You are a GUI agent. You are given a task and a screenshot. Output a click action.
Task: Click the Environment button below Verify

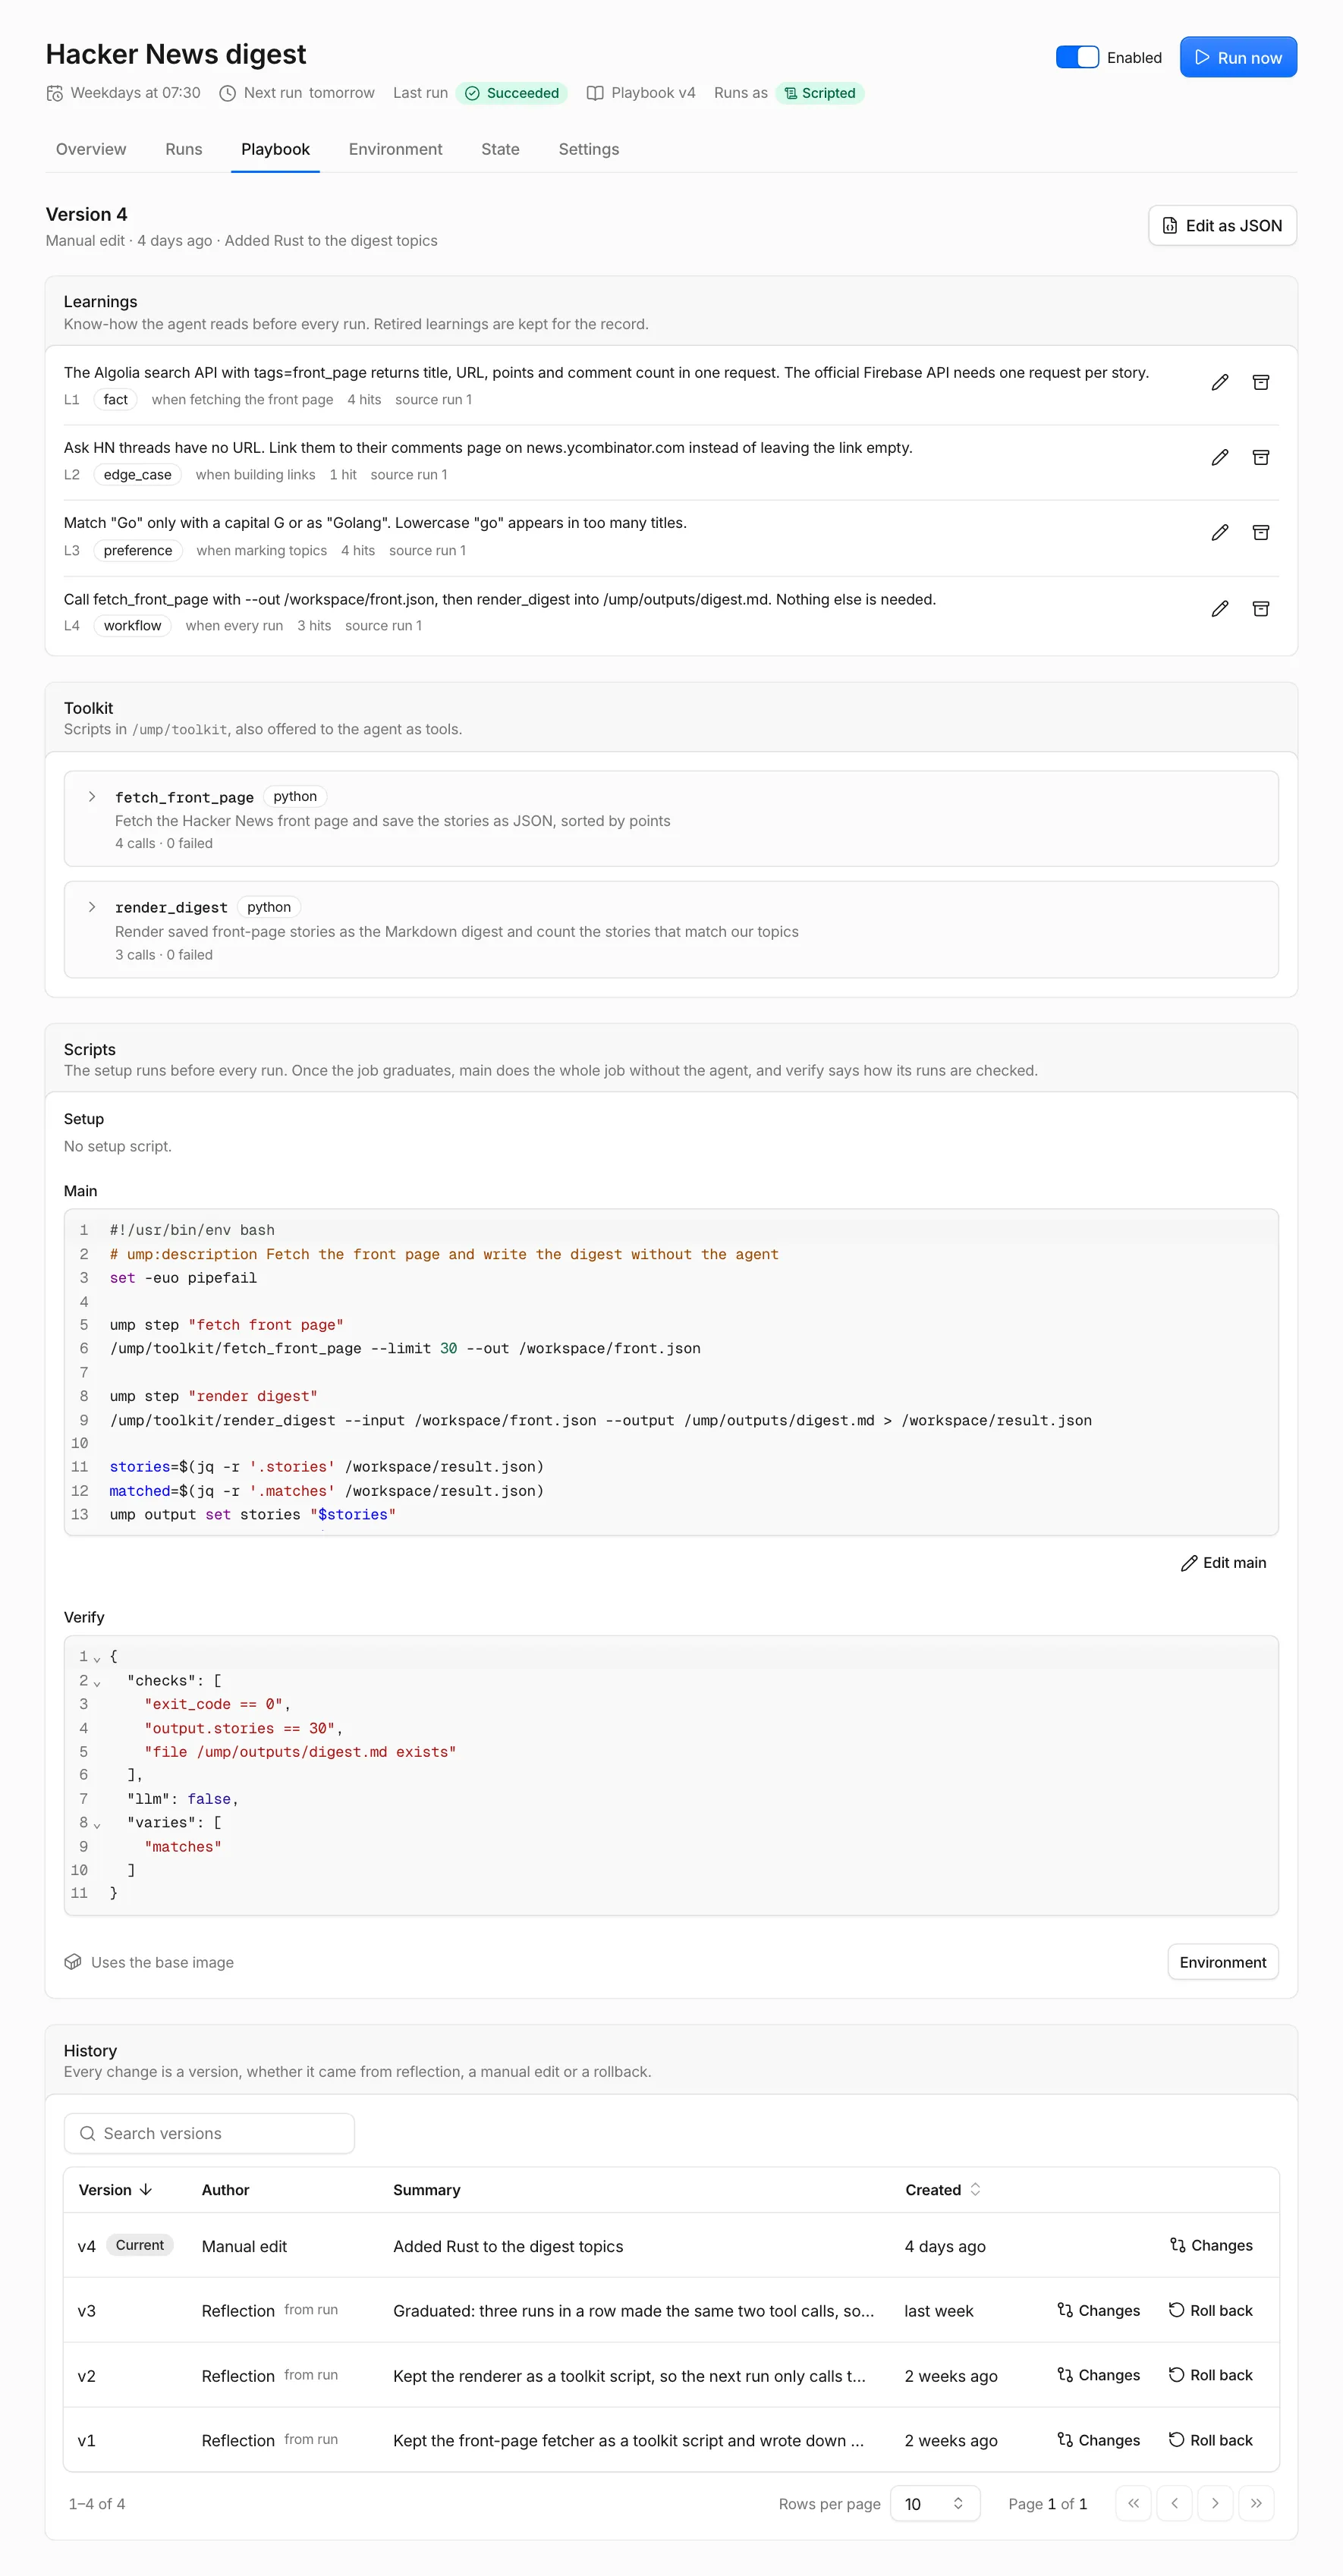pyautogui.click(x=1222, y=1962)
